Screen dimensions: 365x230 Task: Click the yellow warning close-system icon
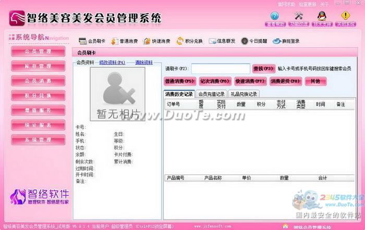[345, 16]
